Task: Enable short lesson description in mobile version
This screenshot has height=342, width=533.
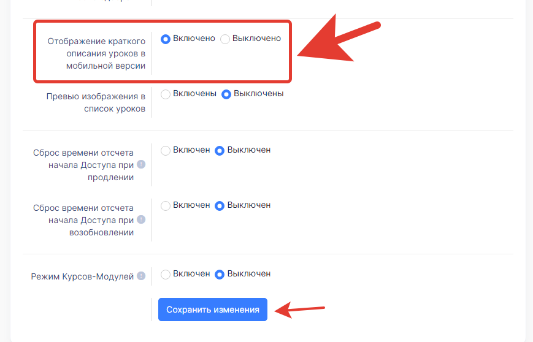Action: 165,39
